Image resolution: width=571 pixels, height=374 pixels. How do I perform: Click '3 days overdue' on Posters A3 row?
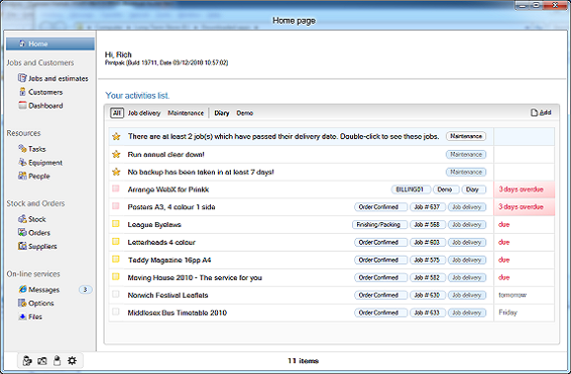click(521, 206)
